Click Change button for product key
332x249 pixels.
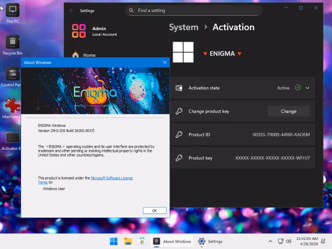[289, 111]
